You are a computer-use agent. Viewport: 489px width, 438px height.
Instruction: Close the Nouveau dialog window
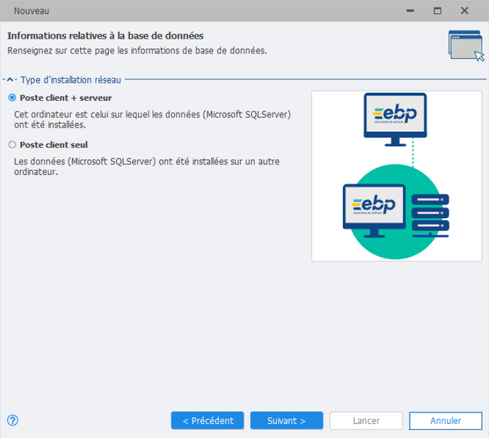[464, 11]
